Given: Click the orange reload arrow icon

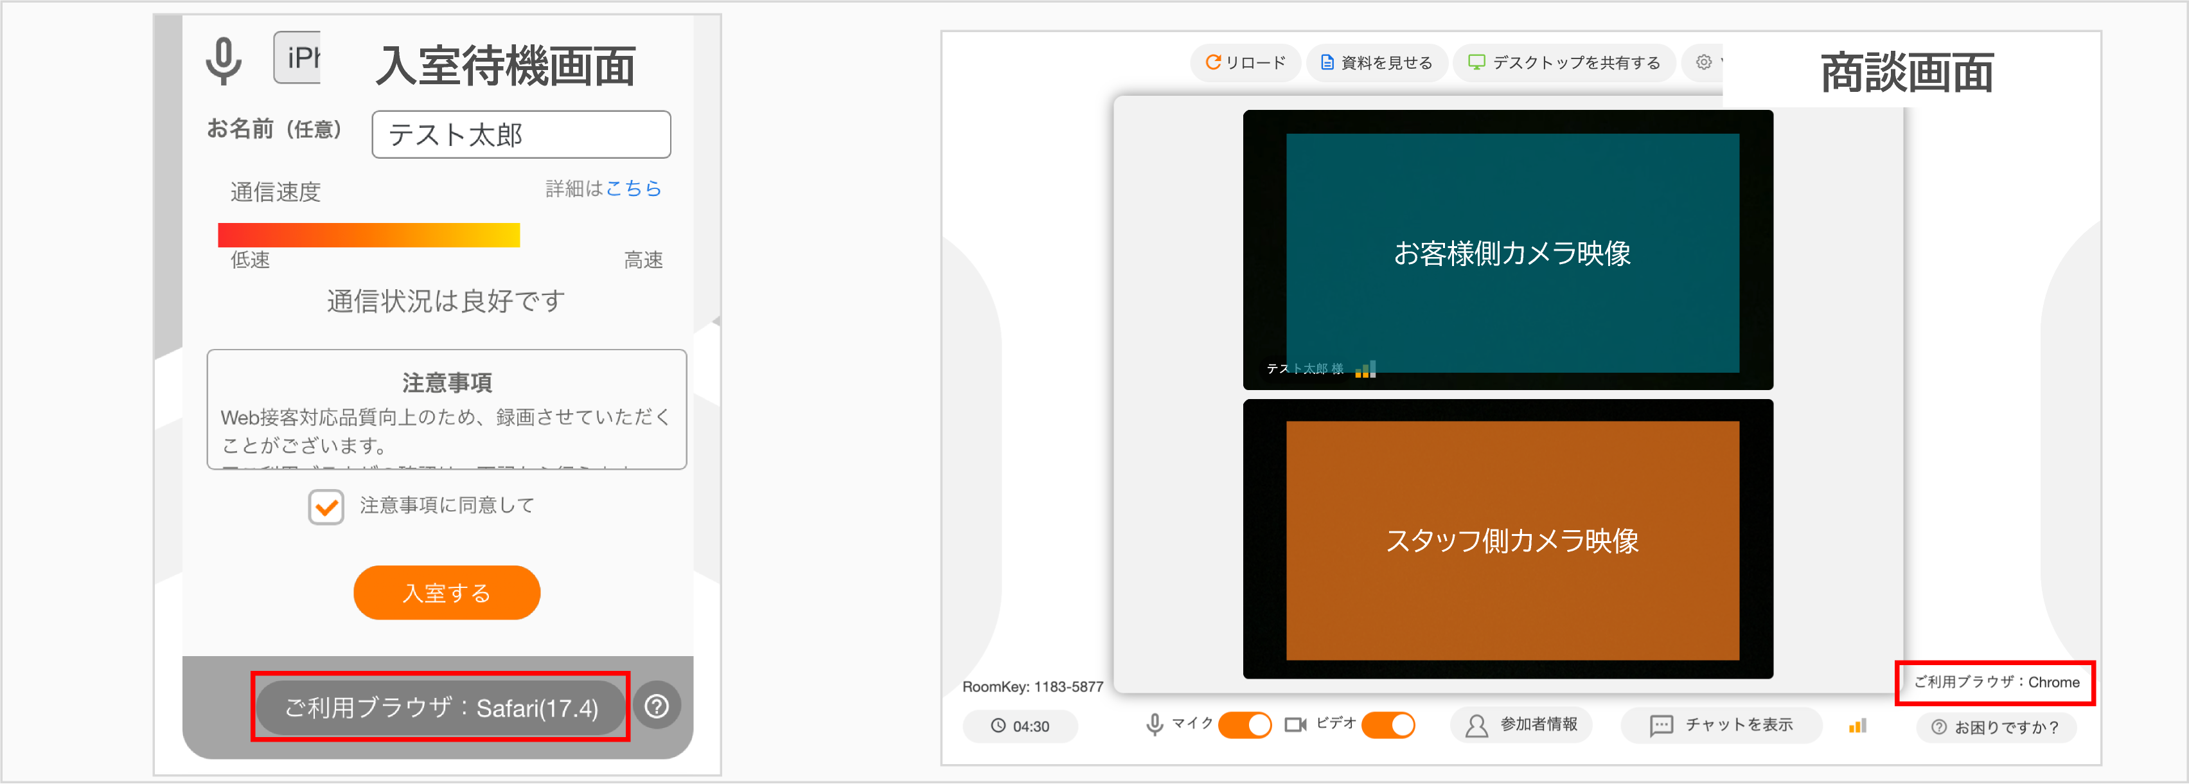Looking at the screenshot, I should pyautogui.click(x=1212, y=62).
